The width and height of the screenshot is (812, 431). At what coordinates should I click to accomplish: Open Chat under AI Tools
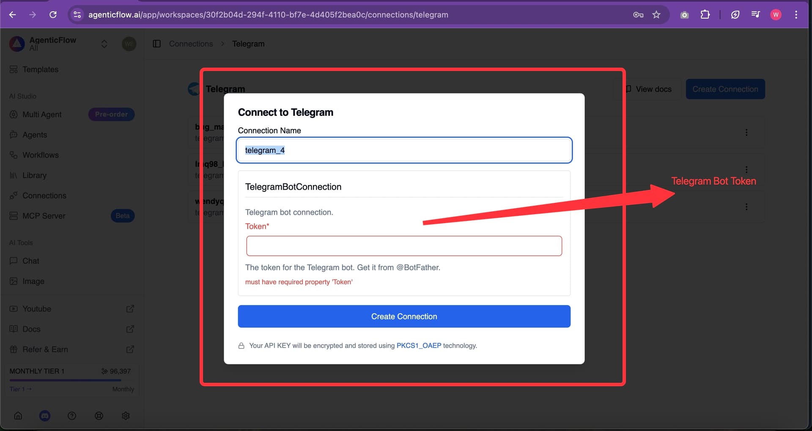[x=30, y=261]
